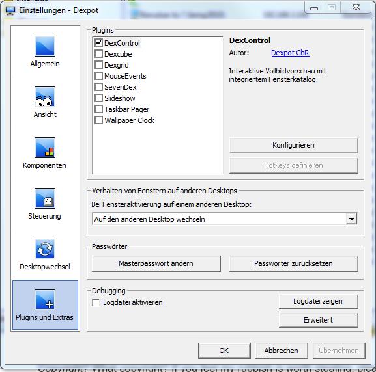This screenshot has height=372, width=376.
Task: Click the Hotkeys definieren button
Action: click(293, 165)
